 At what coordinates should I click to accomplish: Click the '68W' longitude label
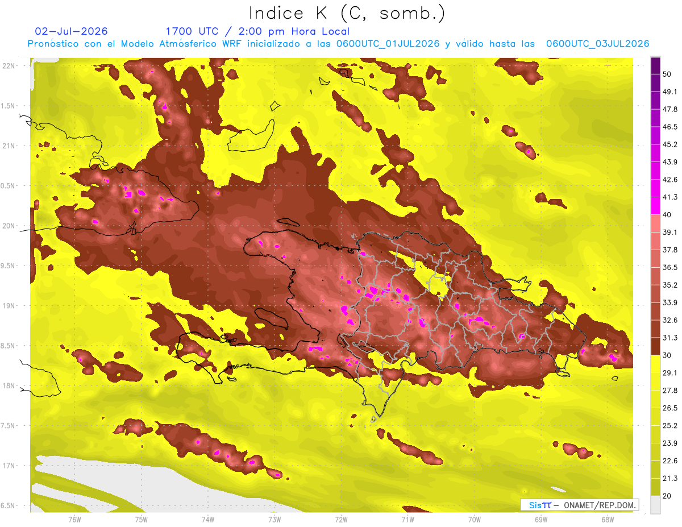(x=608, y=519)
